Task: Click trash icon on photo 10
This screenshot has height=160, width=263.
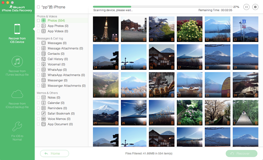Action: pos(172,39)
